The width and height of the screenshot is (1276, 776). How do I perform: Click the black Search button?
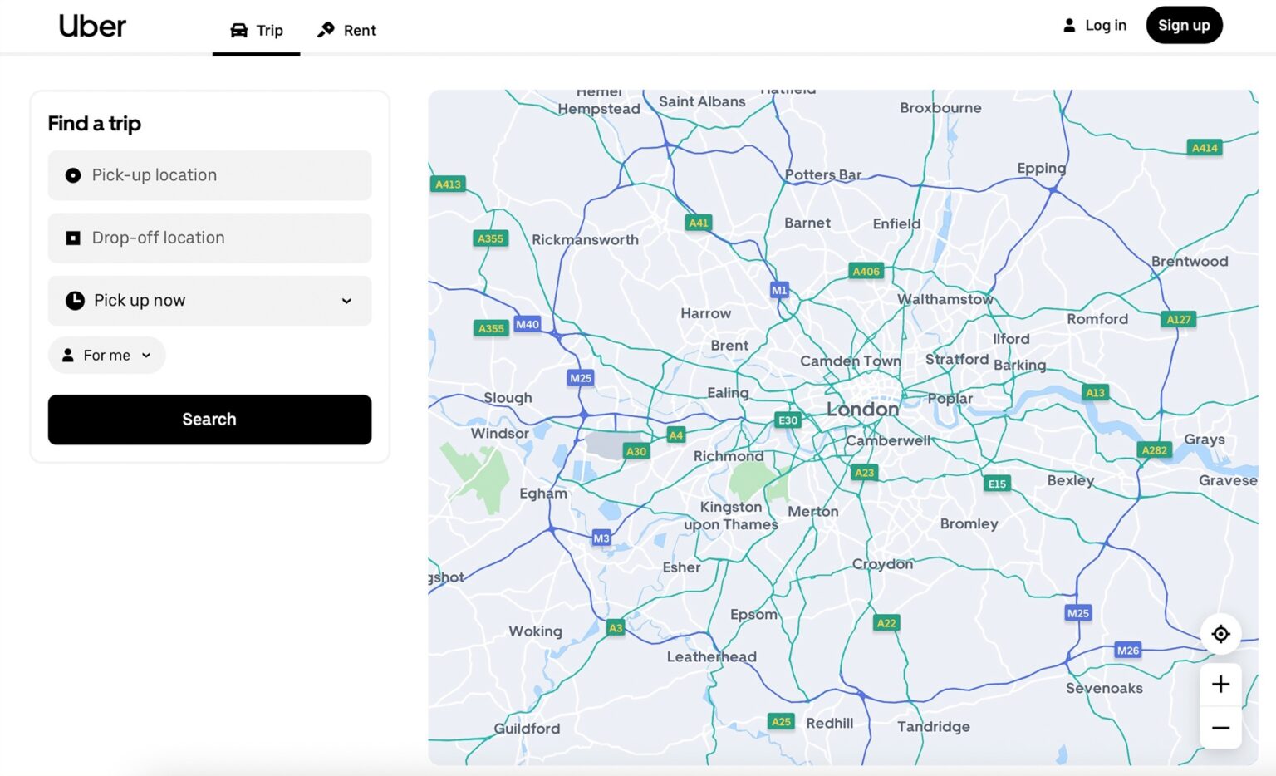[209, 420]
